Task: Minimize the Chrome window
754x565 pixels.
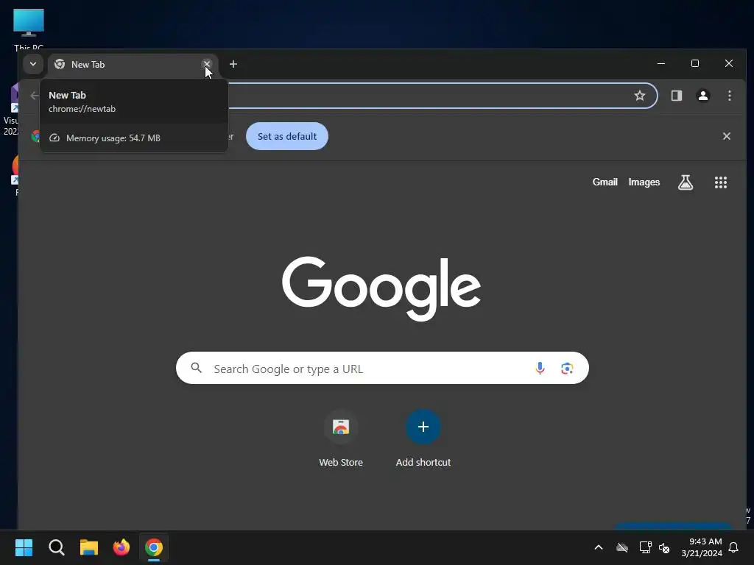Action: (661, 63)
